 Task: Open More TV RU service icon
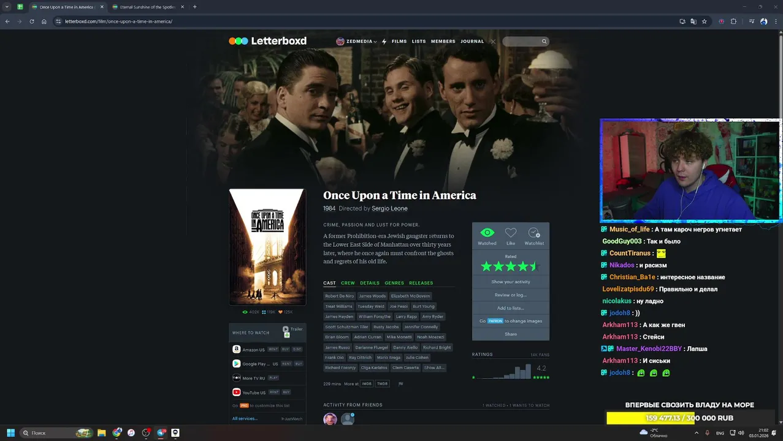[236, 378]
